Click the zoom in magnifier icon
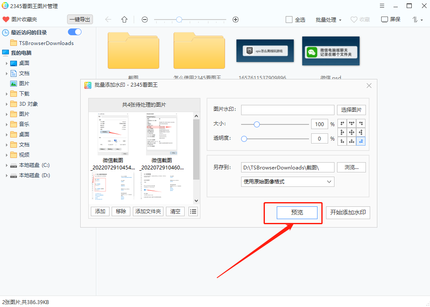The image size is (430, 307). pyautogui.click(x=235, y=20)
